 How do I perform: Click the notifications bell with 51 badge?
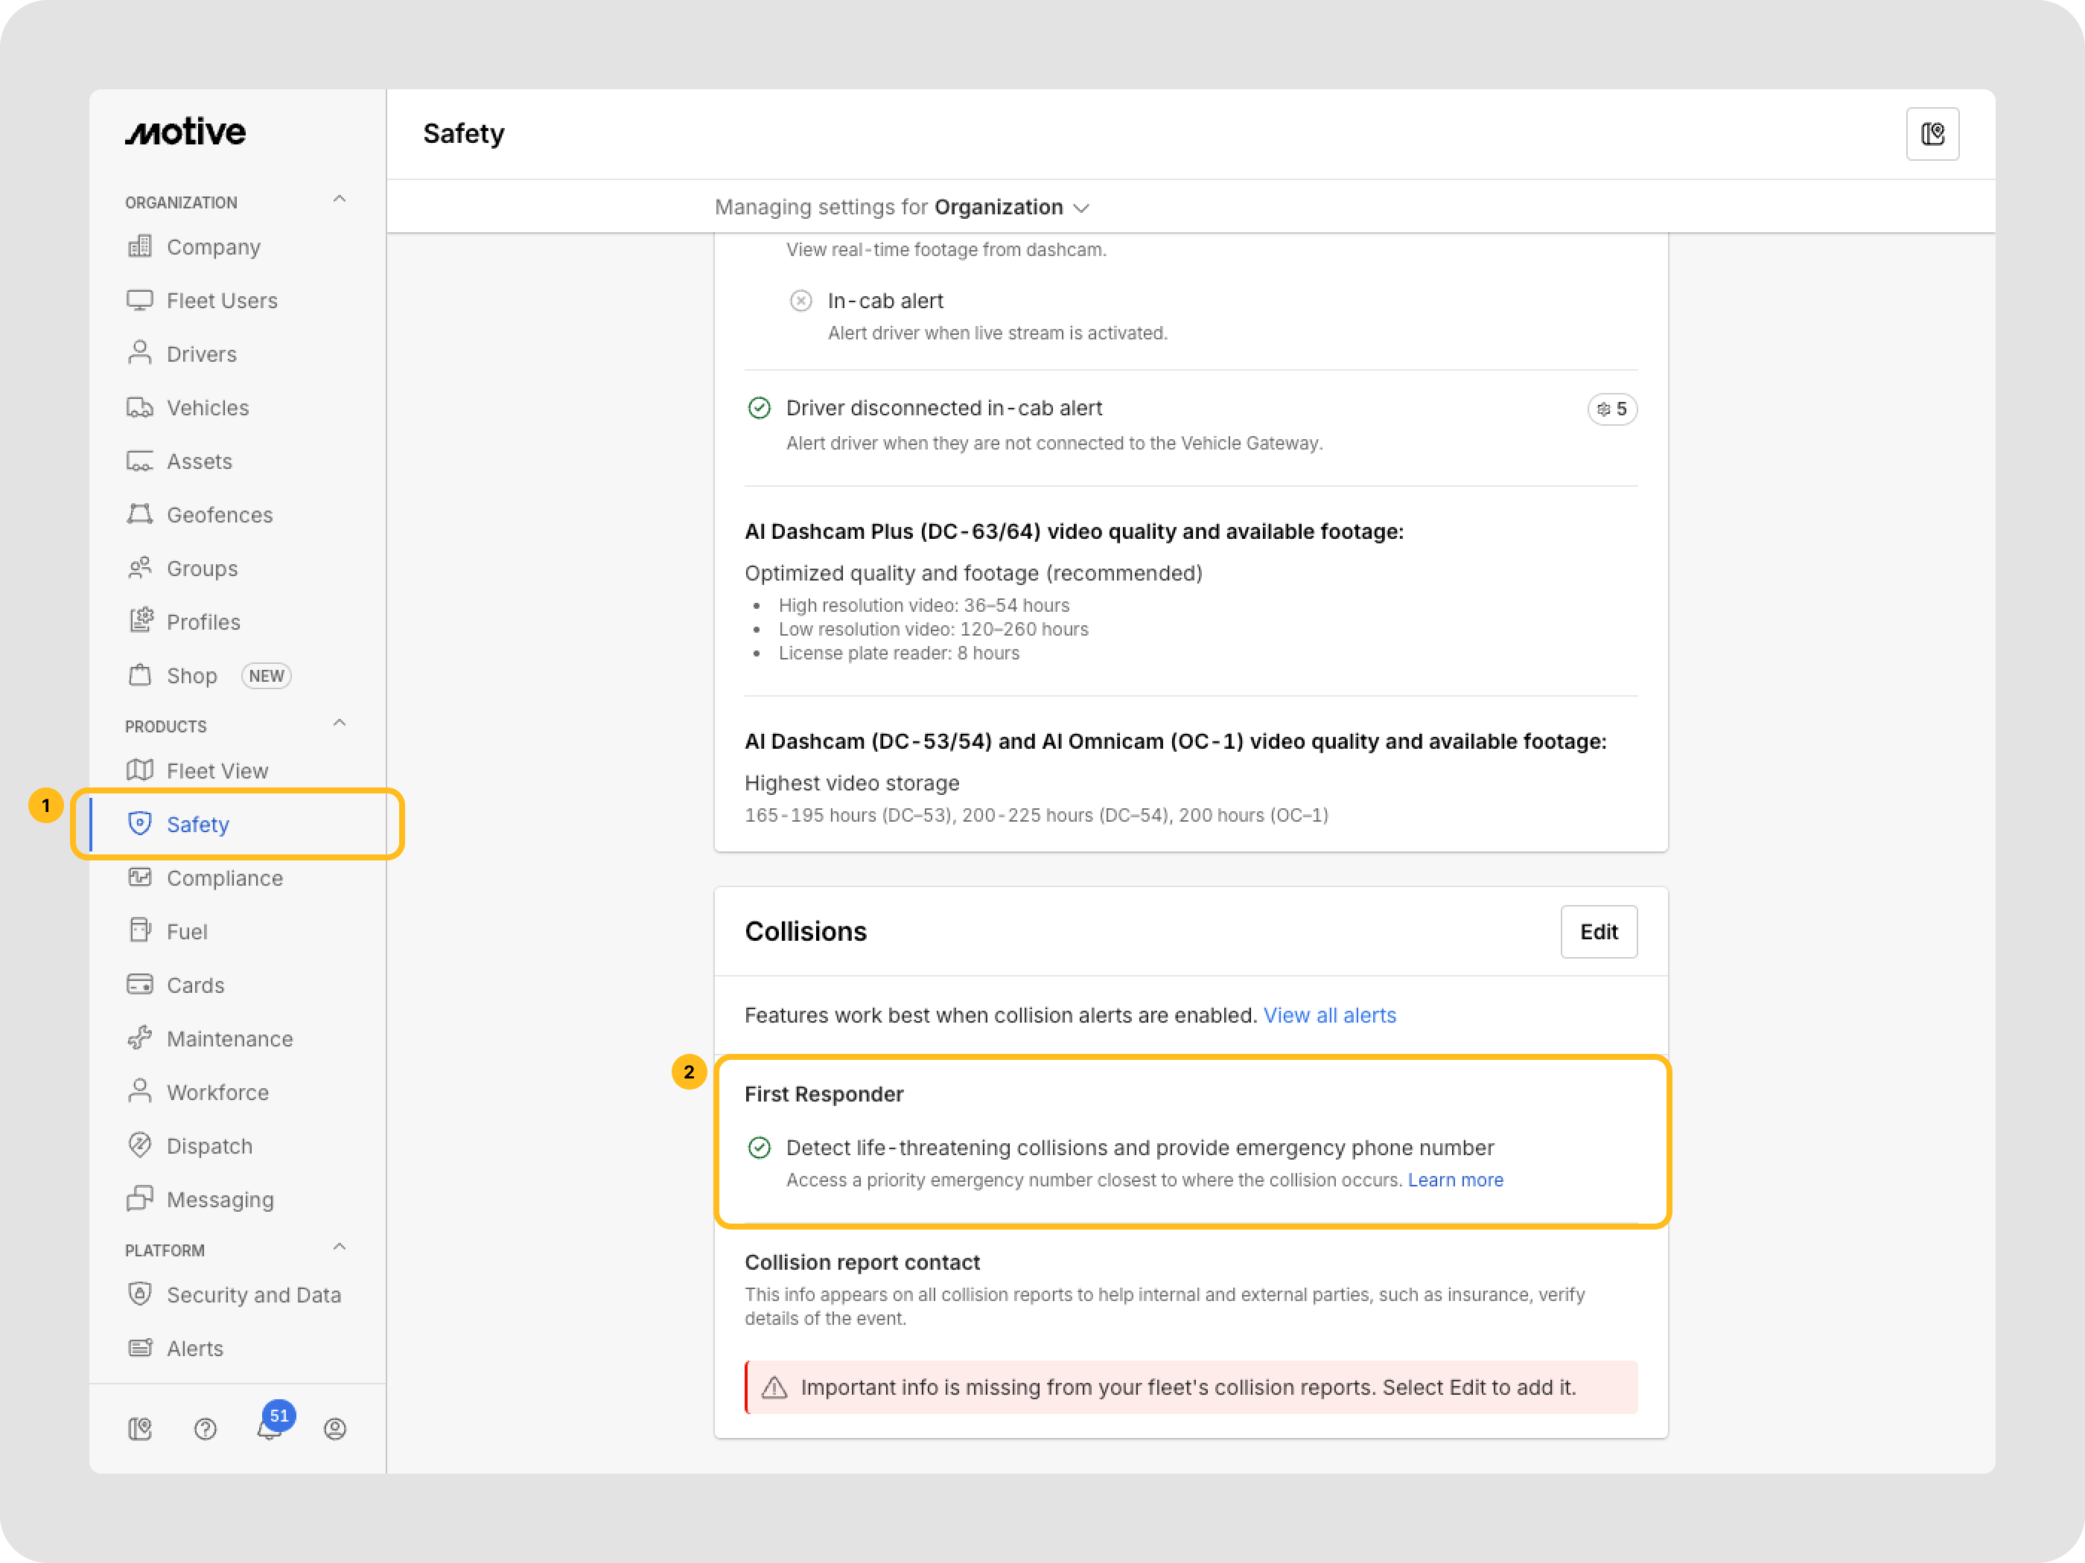(x=270, y=1428)
